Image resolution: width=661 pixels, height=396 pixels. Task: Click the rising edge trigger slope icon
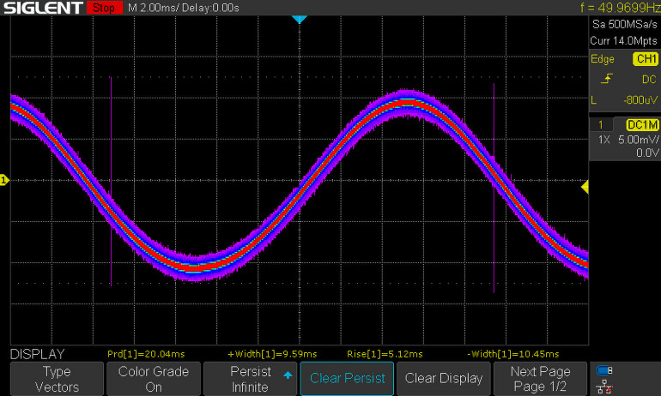608,79
